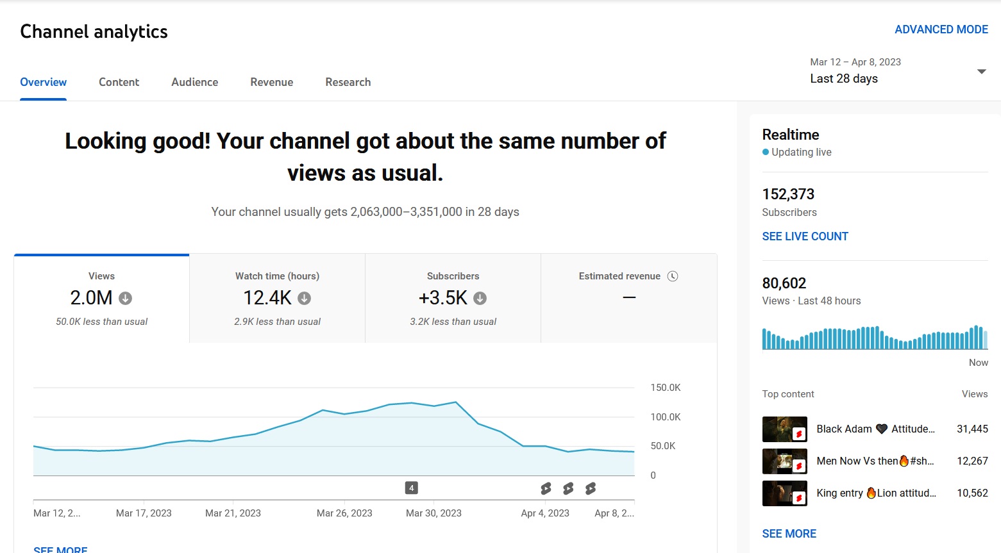Click the 100.0K axis label
This screenshot has width=1001, height=553.
point(666,417)
